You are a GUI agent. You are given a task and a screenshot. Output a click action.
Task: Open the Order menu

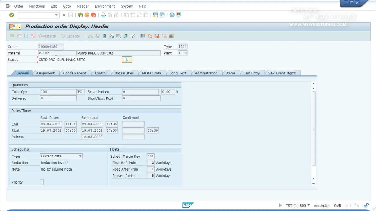19,6
